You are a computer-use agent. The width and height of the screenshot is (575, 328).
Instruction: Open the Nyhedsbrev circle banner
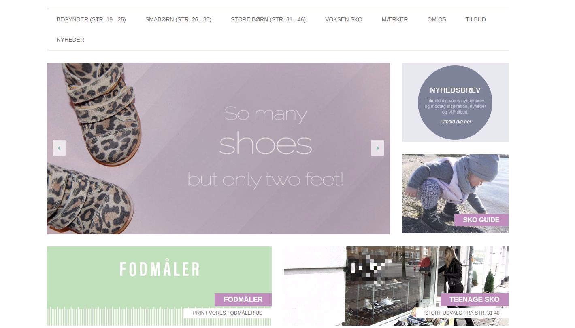point(455,103)
